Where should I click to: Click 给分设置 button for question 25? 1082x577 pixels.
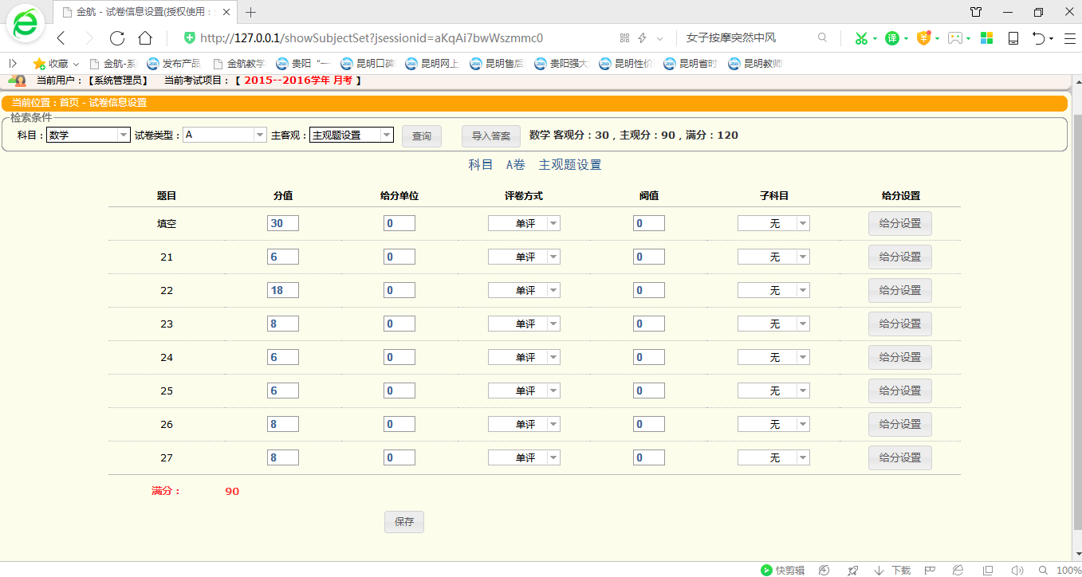(x=900, y=391)
